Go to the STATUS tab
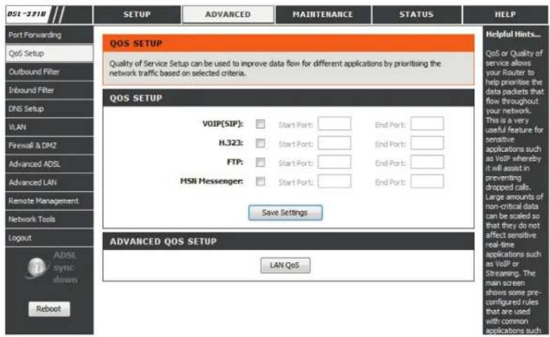This screenshot has height=337, width=550. [x=416, y=15]
